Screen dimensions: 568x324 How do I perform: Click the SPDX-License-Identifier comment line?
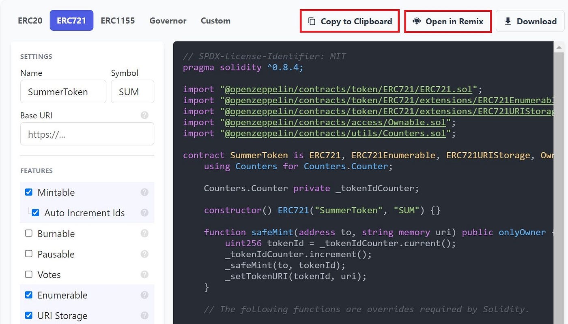click(x=265, y=56)
